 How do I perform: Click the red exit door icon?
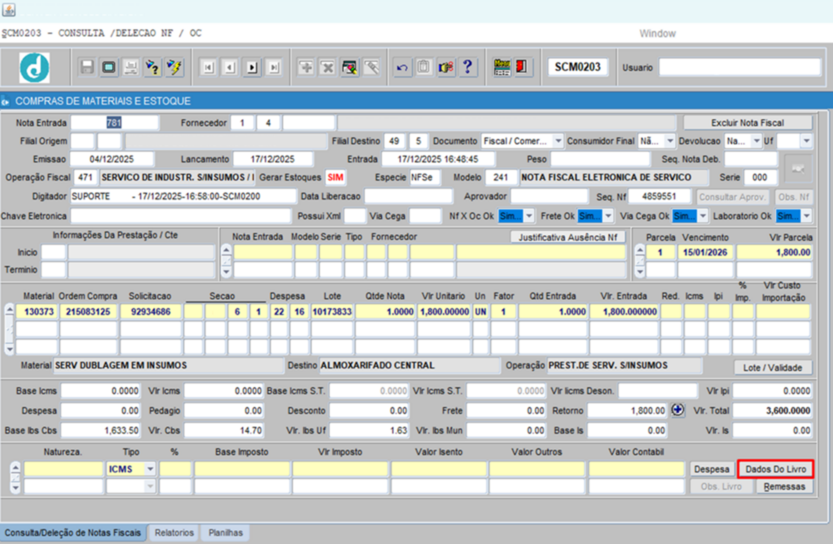pos(522,67)
